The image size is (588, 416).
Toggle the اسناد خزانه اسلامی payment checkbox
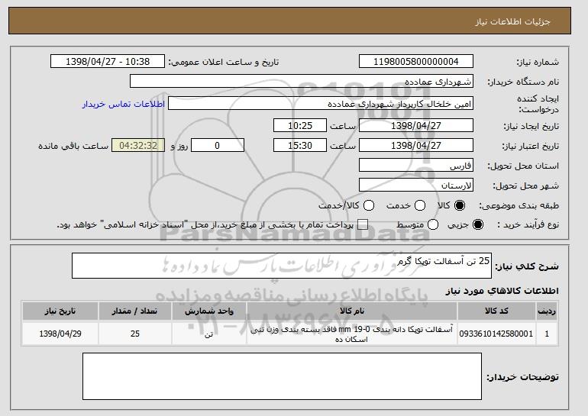point(362,224)
